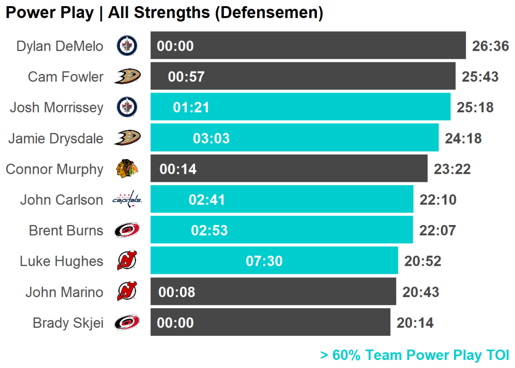Click the Capitals logo beside John Carlson

coord(127,200)
